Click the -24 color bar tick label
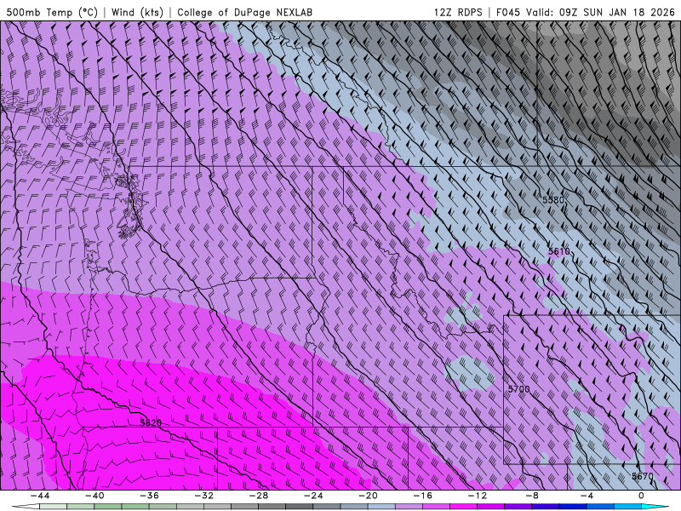 (x=313, y=496)
